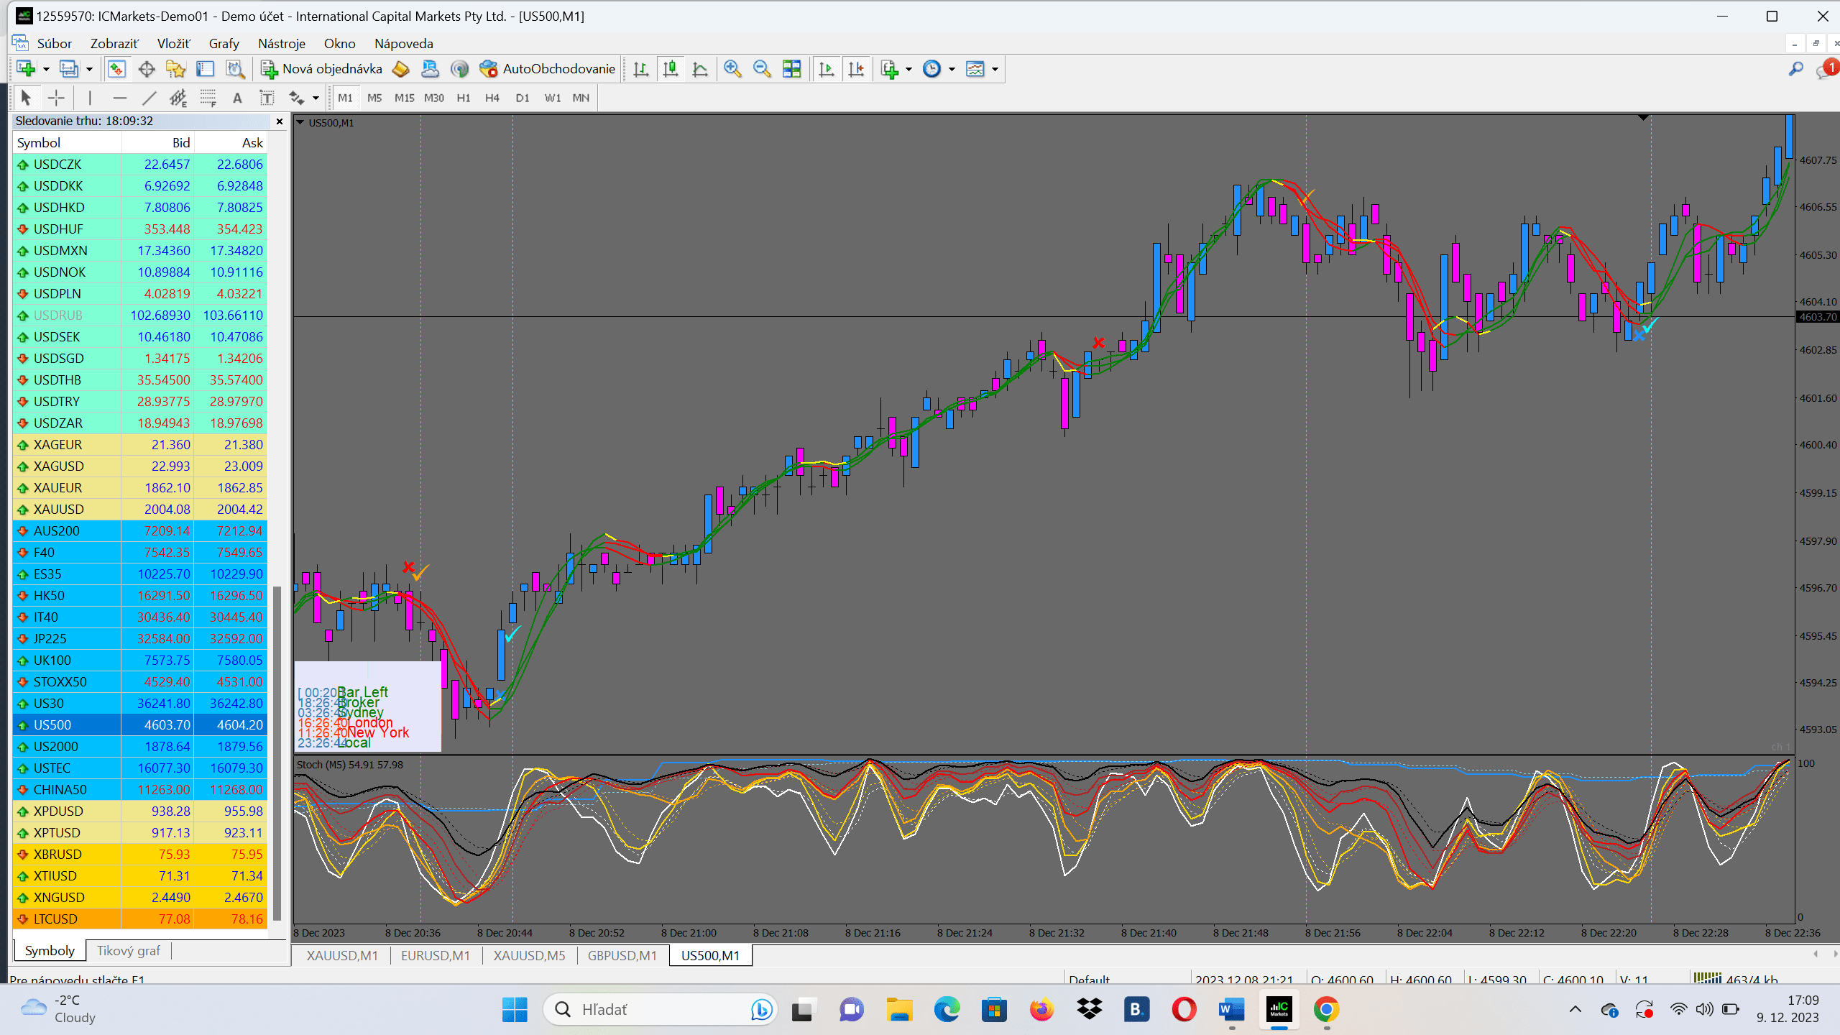Viewport: 1840px width, 1035px height.
Task: Expand the Templates dropdown arrow
Action: click(995, 70)
